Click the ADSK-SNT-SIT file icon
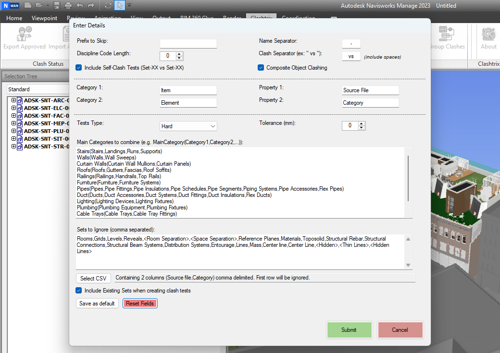 20,139
